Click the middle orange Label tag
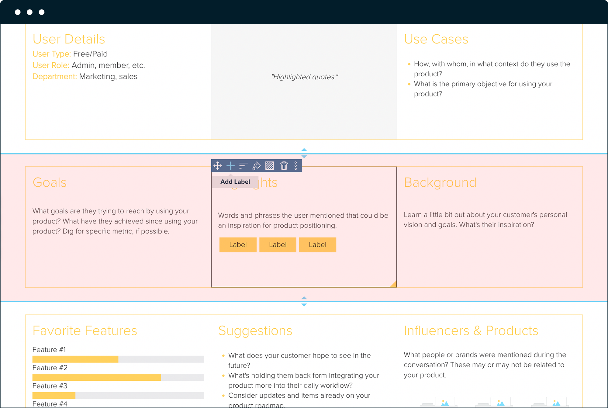 click(278, 245)
